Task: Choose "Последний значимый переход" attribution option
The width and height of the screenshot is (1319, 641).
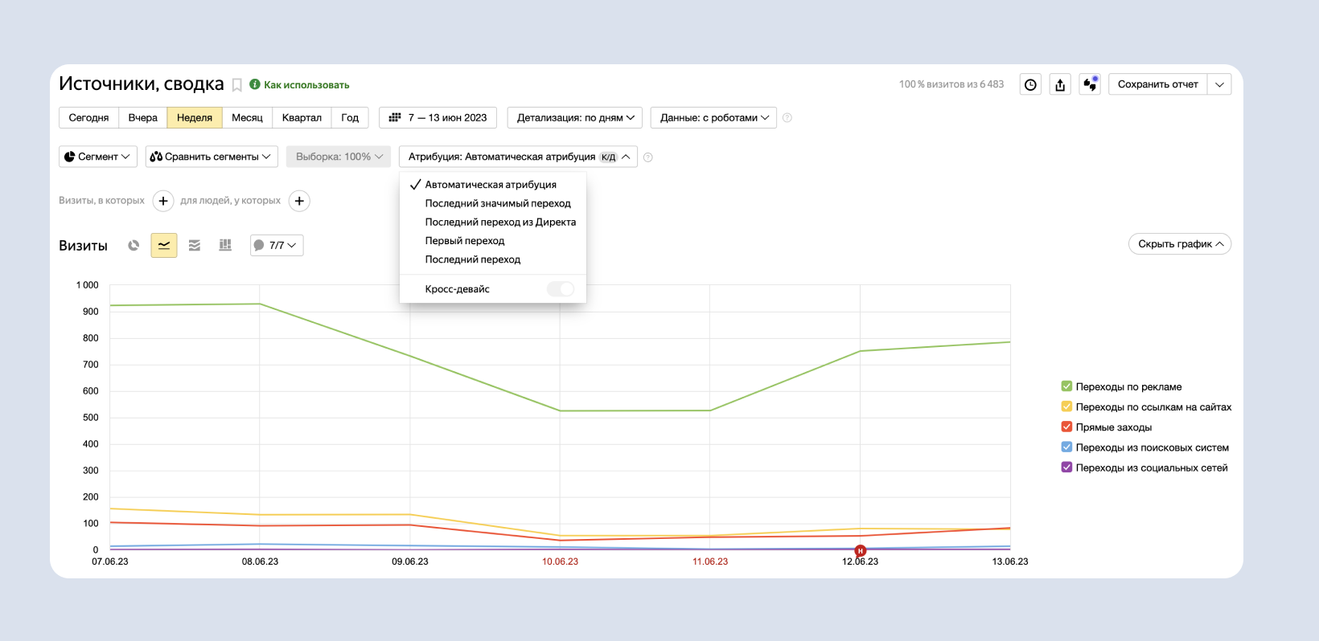Action: click(498, 203)
